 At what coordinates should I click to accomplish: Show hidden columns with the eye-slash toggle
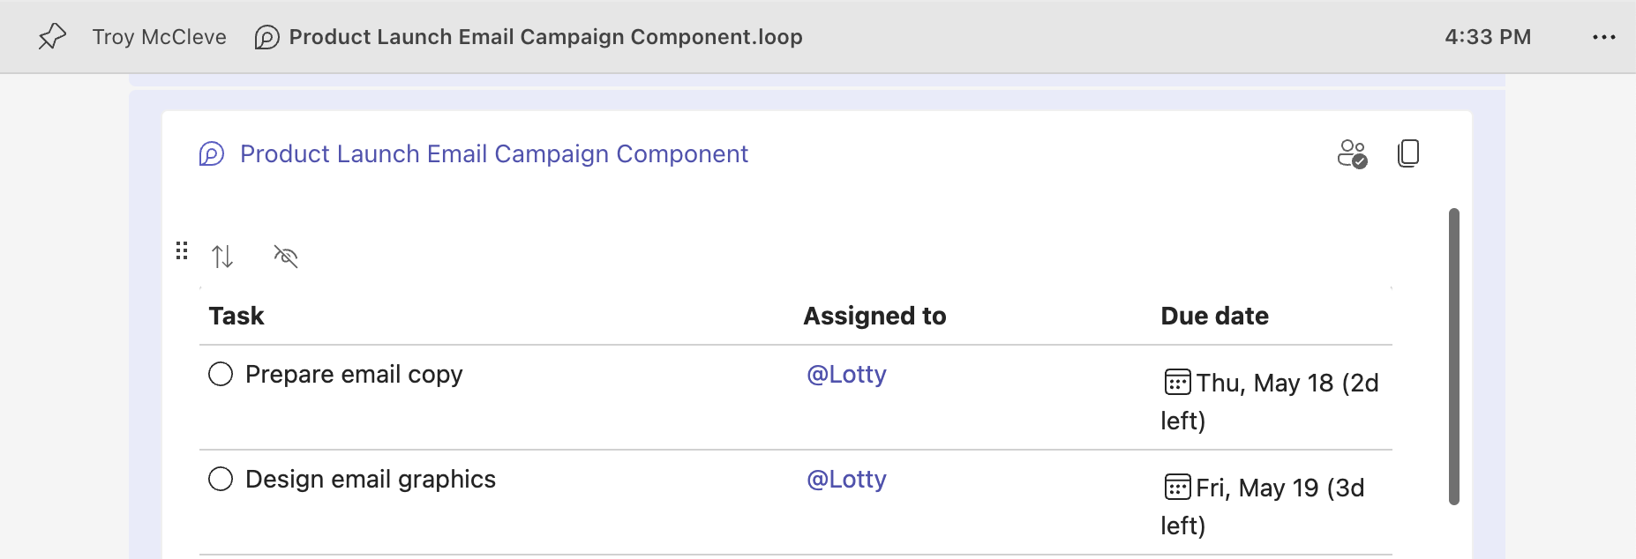[x=285, y=257]
